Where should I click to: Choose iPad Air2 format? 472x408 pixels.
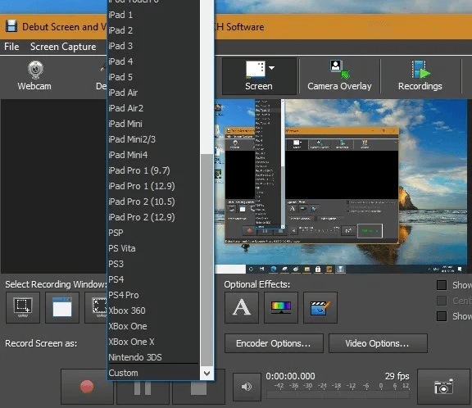(x=153, y=108)
